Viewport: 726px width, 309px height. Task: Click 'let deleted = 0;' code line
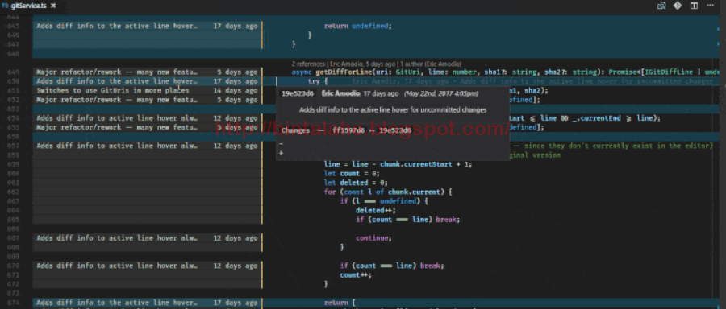pyautogui.click(x=356, y=183)
